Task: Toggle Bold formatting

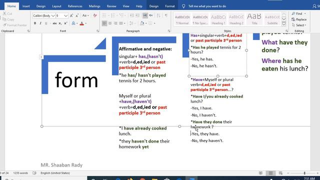Action: click(35, 23)
